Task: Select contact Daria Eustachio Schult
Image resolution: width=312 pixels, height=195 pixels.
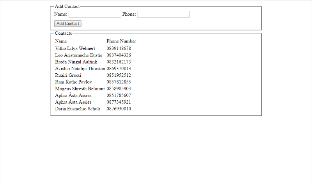Action: pyautogui.click(x=78, y=109)
